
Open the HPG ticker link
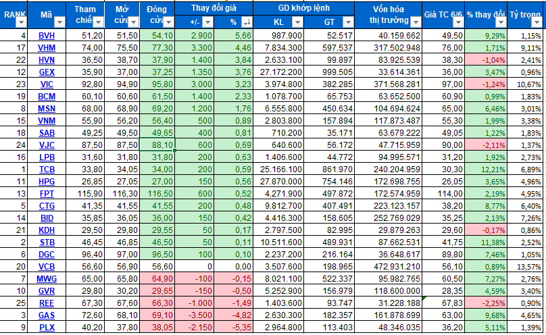point(47,182)
